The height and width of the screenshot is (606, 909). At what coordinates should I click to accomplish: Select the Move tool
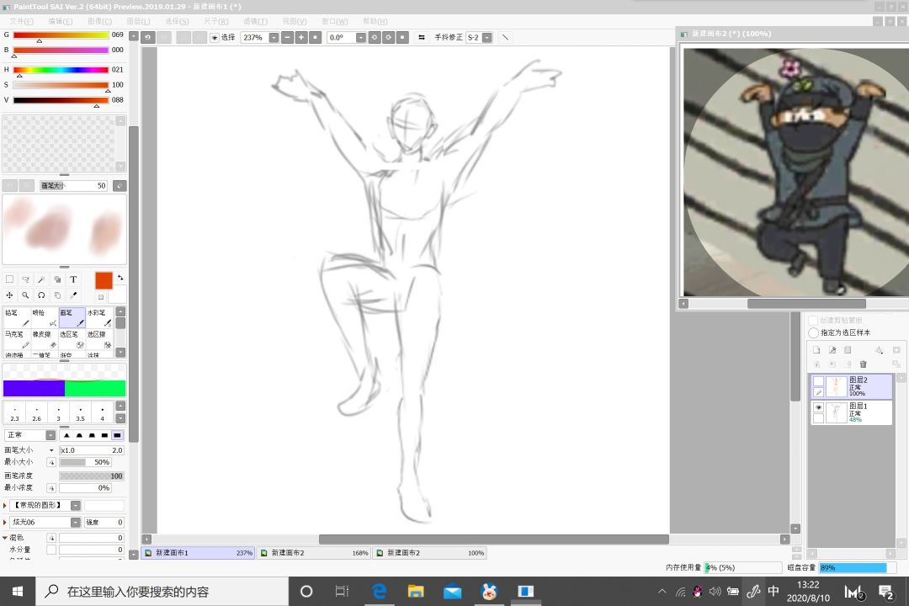pyautogui.click(x=9, y=295)
